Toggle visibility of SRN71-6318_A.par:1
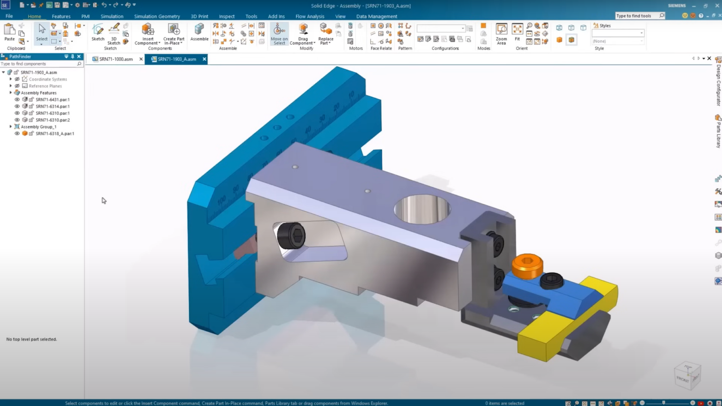This screenshot has width=722, height=406. coord(17,134)
